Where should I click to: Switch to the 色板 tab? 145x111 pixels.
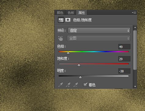click(71, 13)
